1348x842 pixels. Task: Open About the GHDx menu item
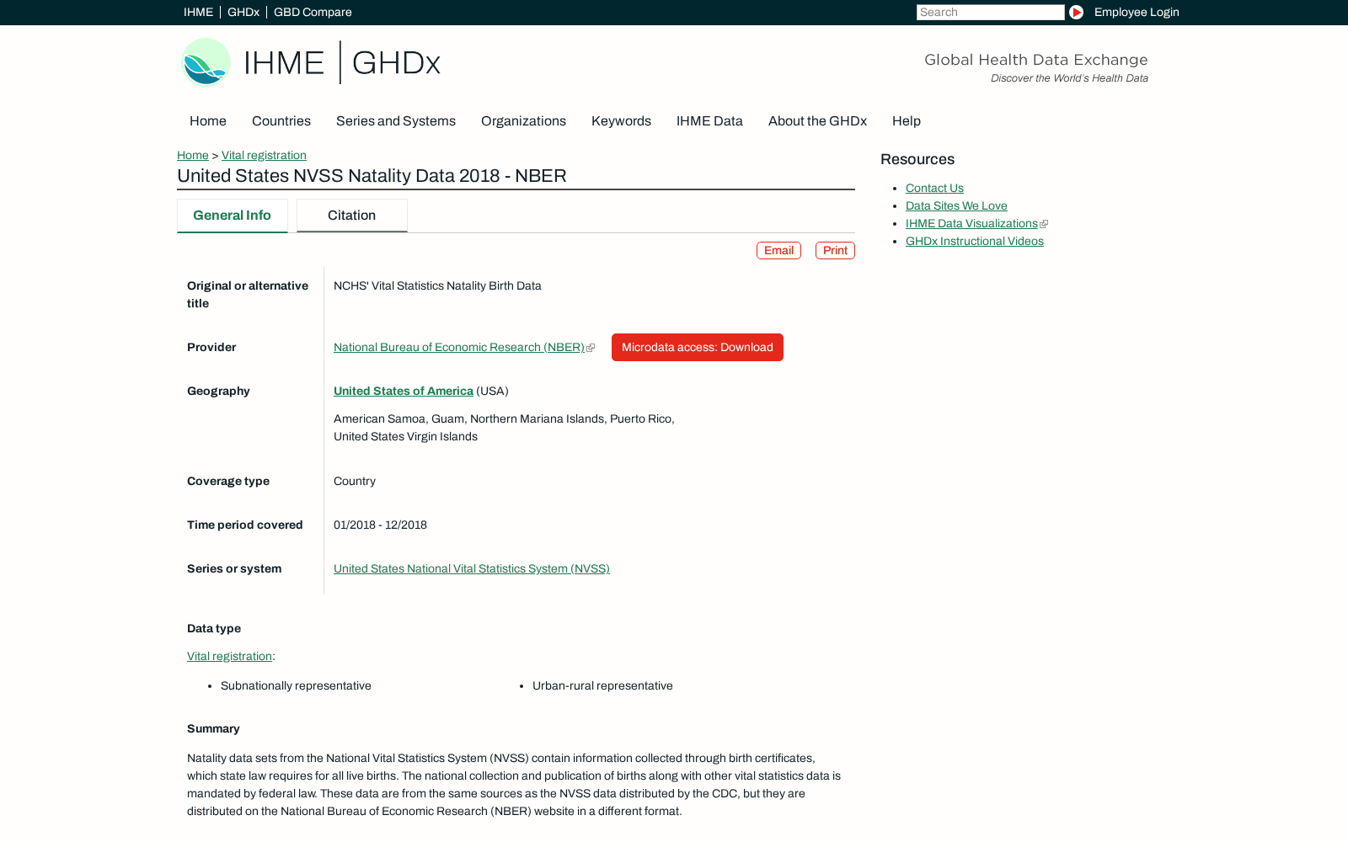(x=817, y=121)
